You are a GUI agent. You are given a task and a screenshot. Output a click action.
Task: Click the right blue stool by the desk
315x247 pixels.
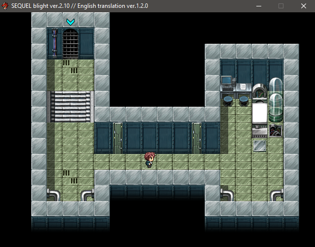(244, 101)
